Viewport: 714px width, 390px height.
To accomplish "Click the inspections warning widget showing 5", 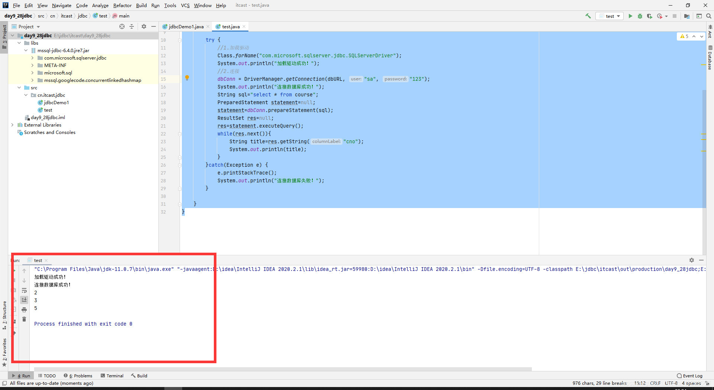I will click(684, 36).
